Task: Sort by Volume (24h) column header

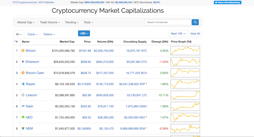Action: click(x=105, y=42)
